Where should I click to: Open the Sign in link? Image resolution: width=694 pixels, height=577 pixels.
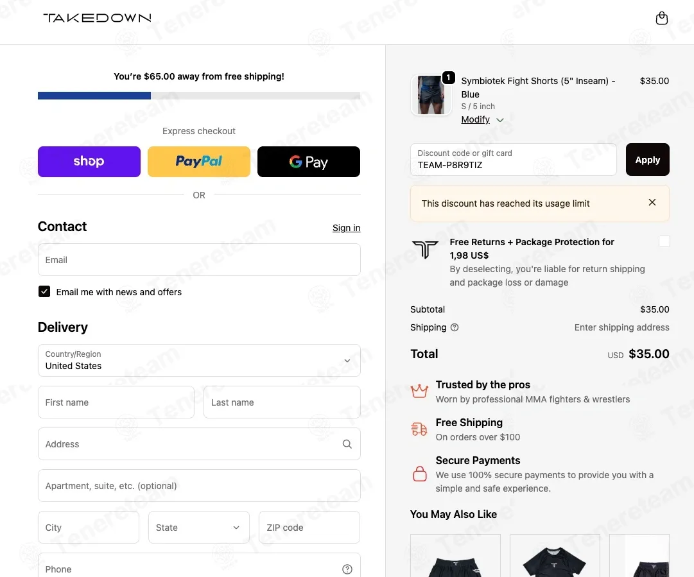point(347,228)
